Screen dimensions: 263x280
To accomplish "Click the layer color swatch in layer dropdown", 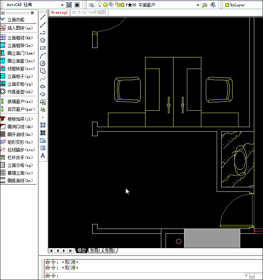I will coord(122,5).
